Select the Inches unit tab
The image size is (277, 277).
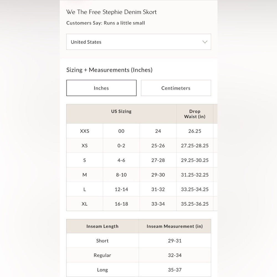click(101, 88)
